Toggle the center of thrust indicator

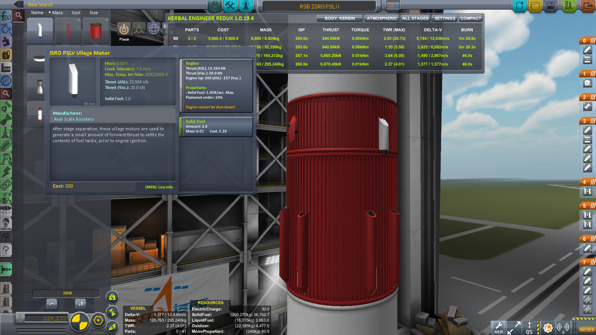[112, 312]
